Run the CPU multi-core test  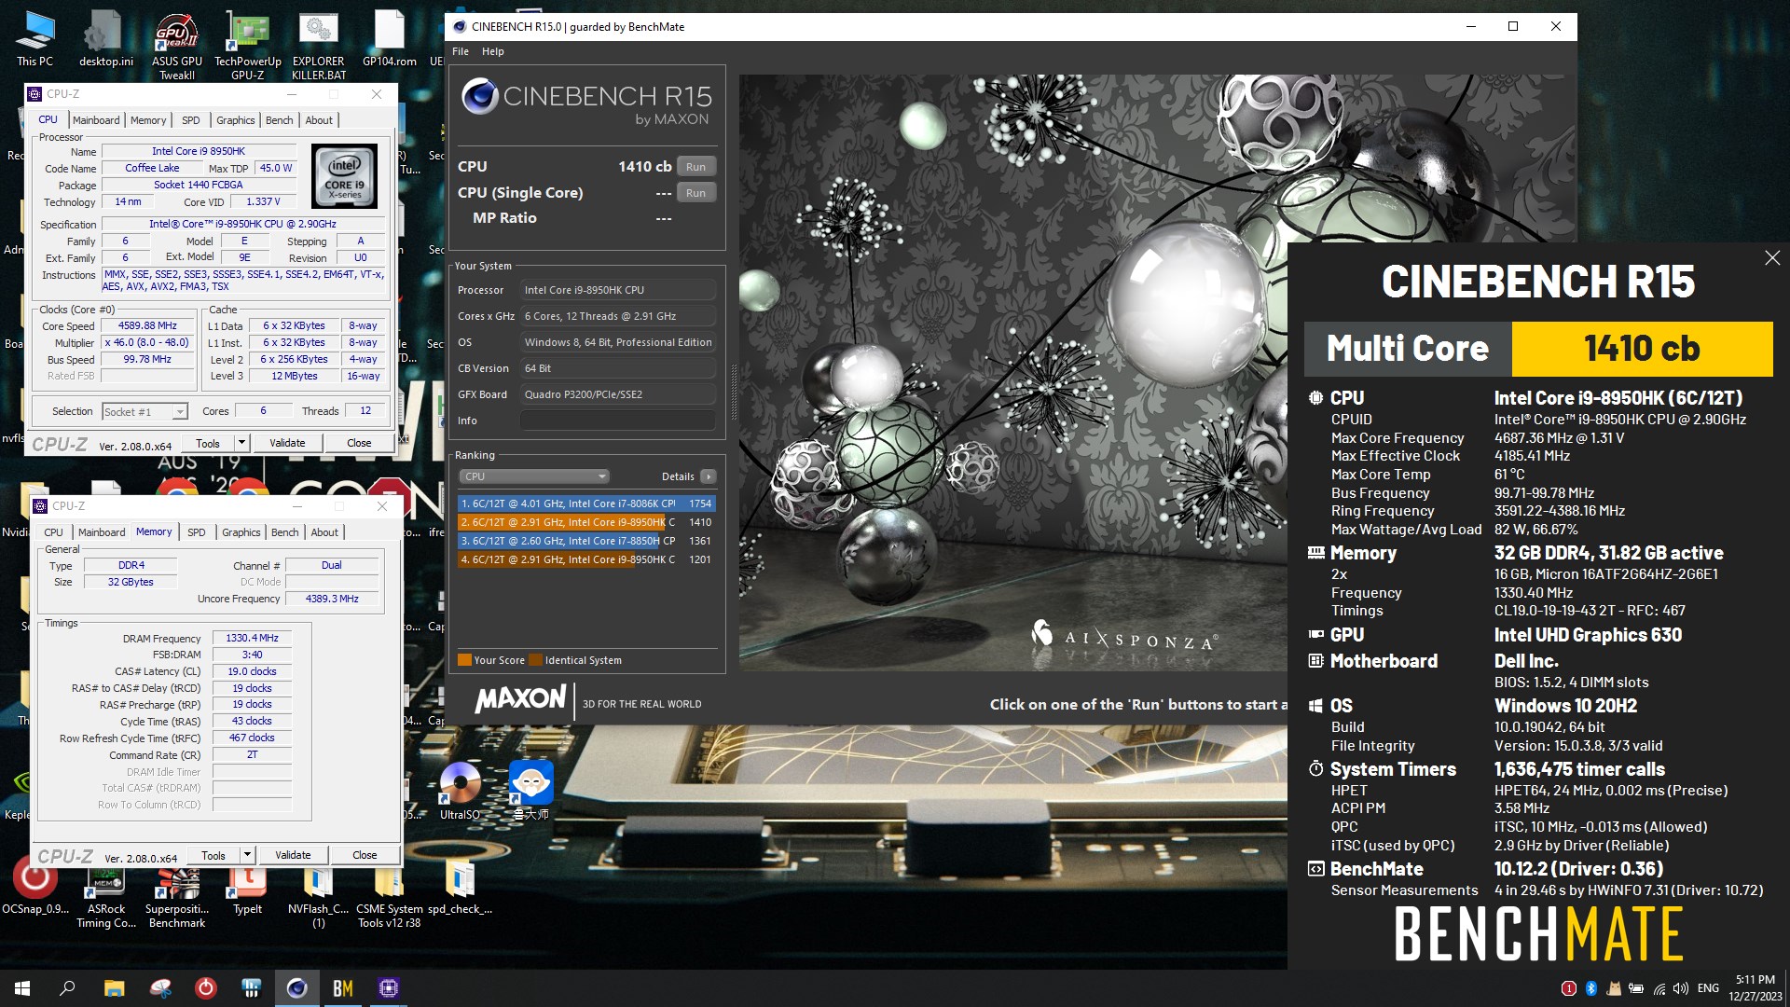pyautogui.click(x=695, y=167)
